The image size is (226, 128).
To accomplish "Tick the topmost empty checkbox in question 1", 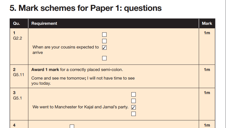I will 104,35.
